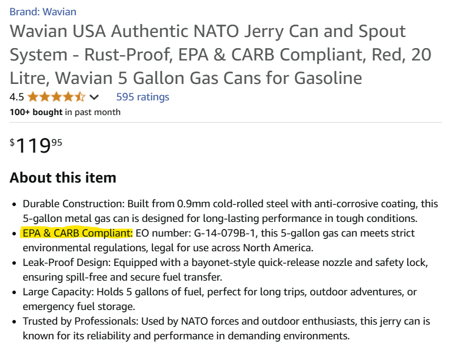Click the half-filled fifth star icon
Image resolution: width=453 pixels, height=354 pixels.
point(80,97)
